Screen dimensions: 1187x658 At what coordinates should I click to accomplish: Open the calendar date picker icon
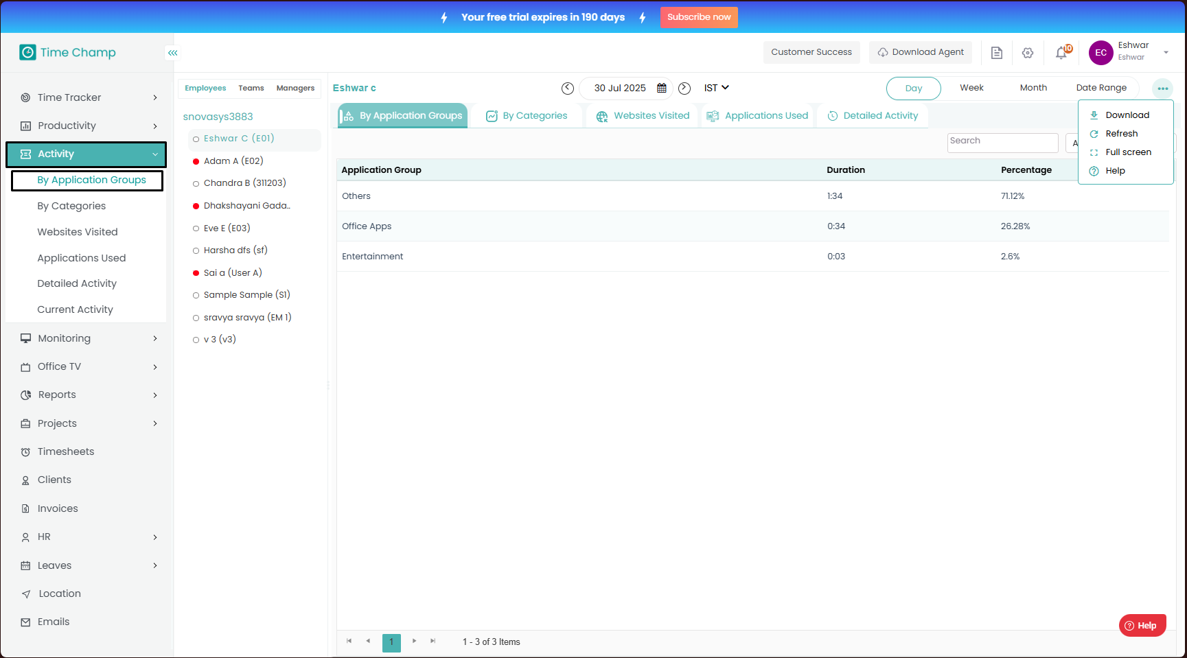[x=662, y=89]
